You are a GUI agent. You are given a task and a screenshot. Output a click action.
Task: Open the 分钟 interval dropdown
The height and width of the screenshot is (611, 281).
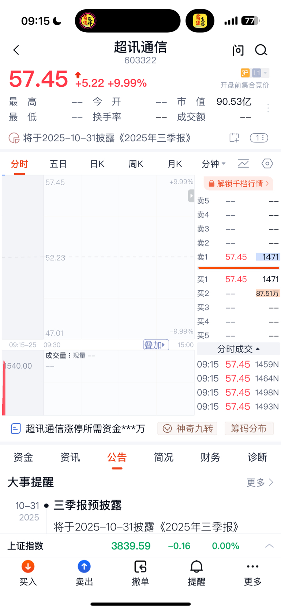pos(214,164)
